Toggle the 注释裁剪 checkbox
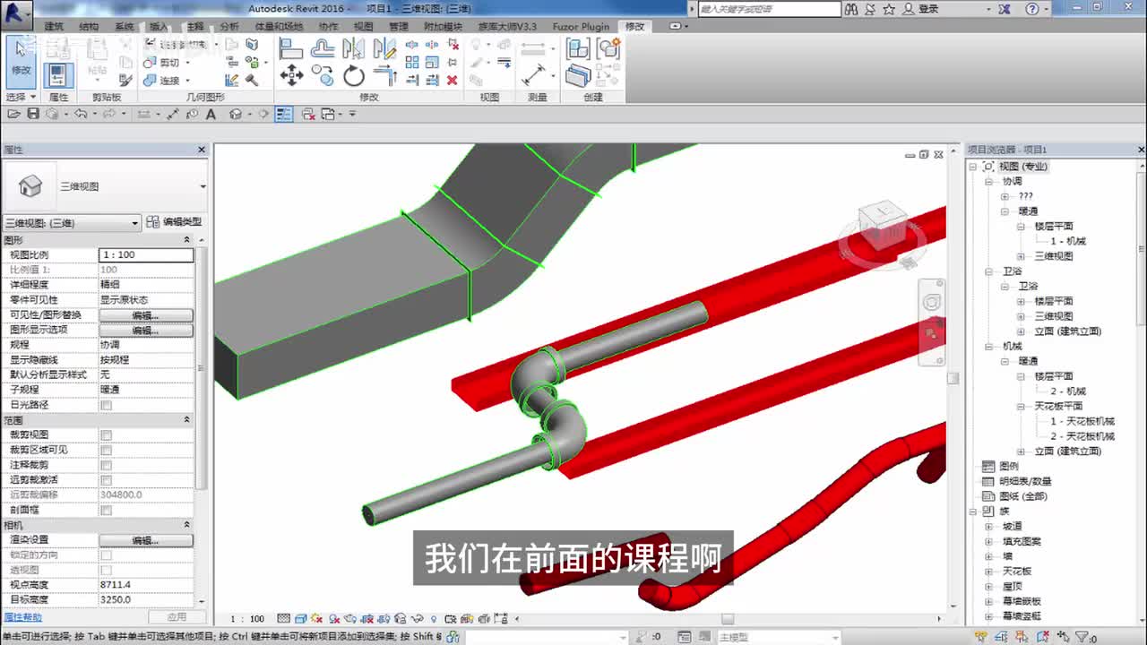 107,465
